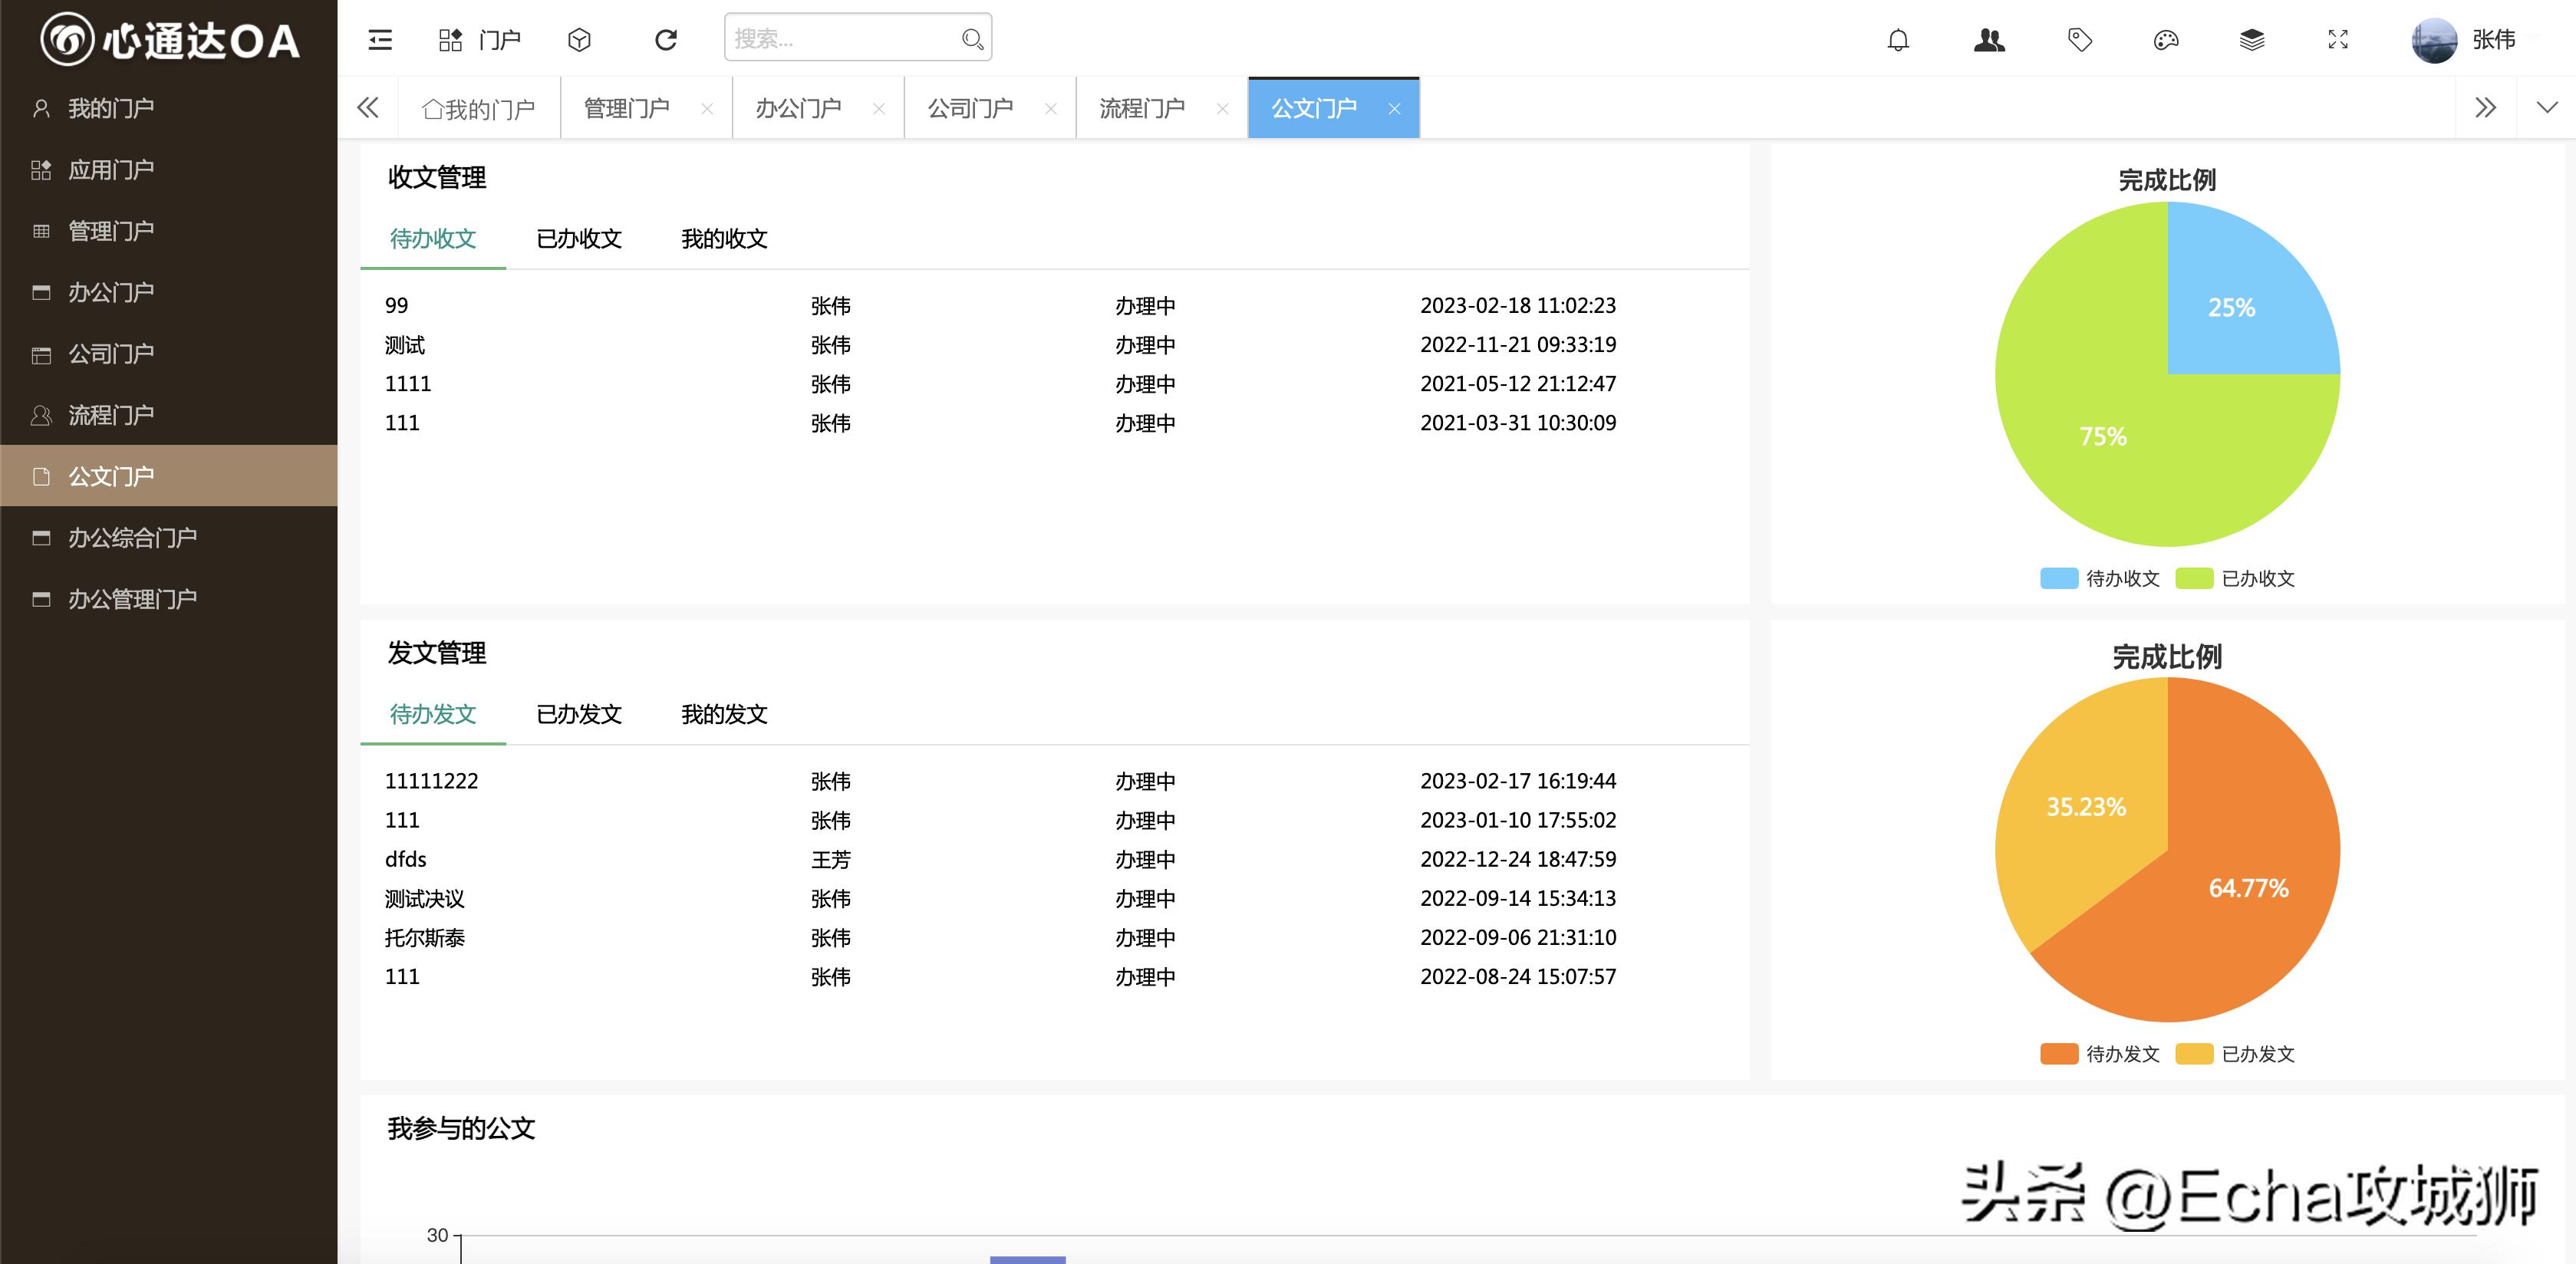The image size is (2576, 1264).
Task: Enter fullscreen mode via expand icon
Action: point(2338,39)
